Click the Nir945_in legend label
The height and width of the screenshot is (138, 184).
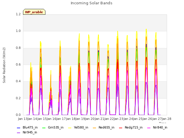[x=30, y=132]
